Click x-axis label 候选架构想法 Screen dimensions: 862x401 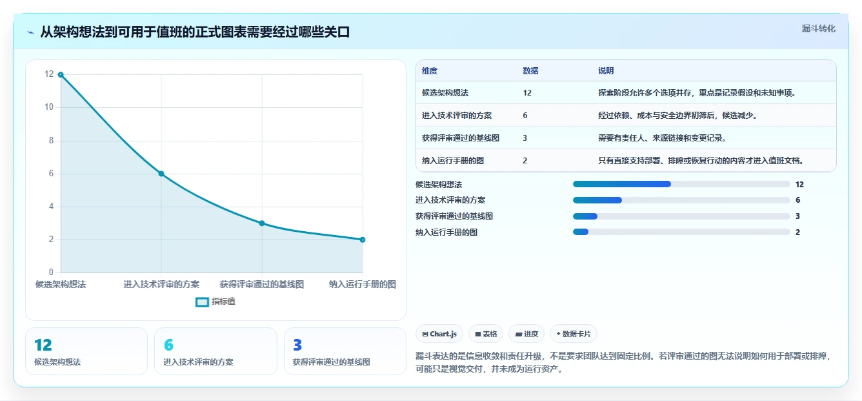[61, 284]
